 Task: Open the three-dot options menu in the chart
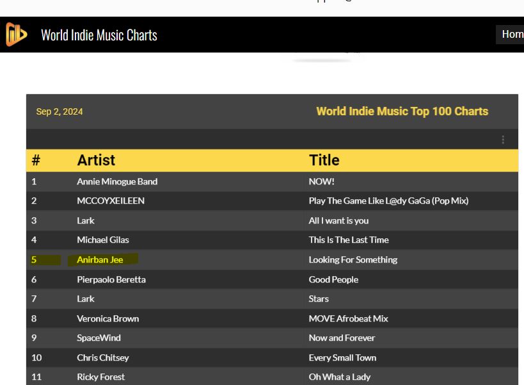(503, 140)
